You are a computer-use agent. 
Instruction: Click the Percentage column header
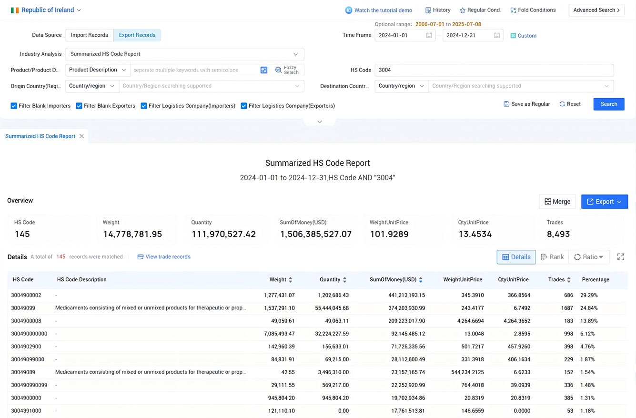point(596,280)
